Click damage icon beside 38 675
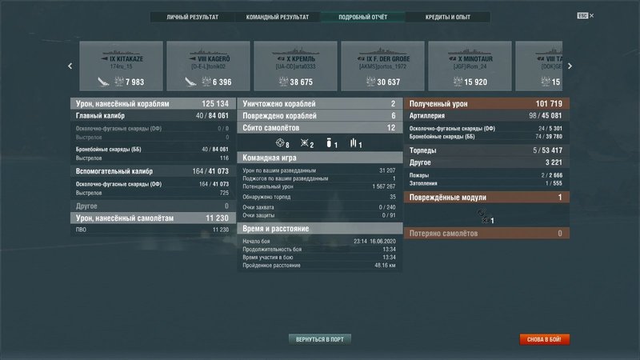The height and width of the screenshot is (360, 640). (284, 82)
